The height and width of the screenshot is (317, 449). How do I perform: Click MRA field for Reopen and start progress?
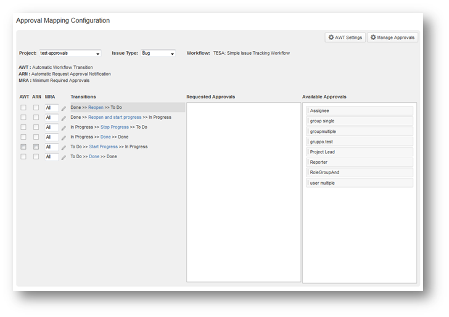tap(51, 118)
